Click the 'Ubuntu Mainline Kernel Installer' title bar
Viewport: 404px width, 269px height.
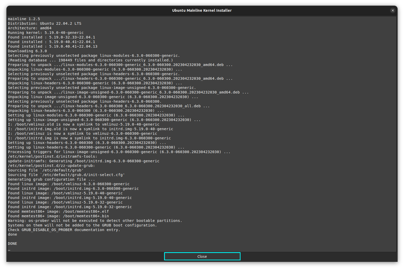[202, 10]
